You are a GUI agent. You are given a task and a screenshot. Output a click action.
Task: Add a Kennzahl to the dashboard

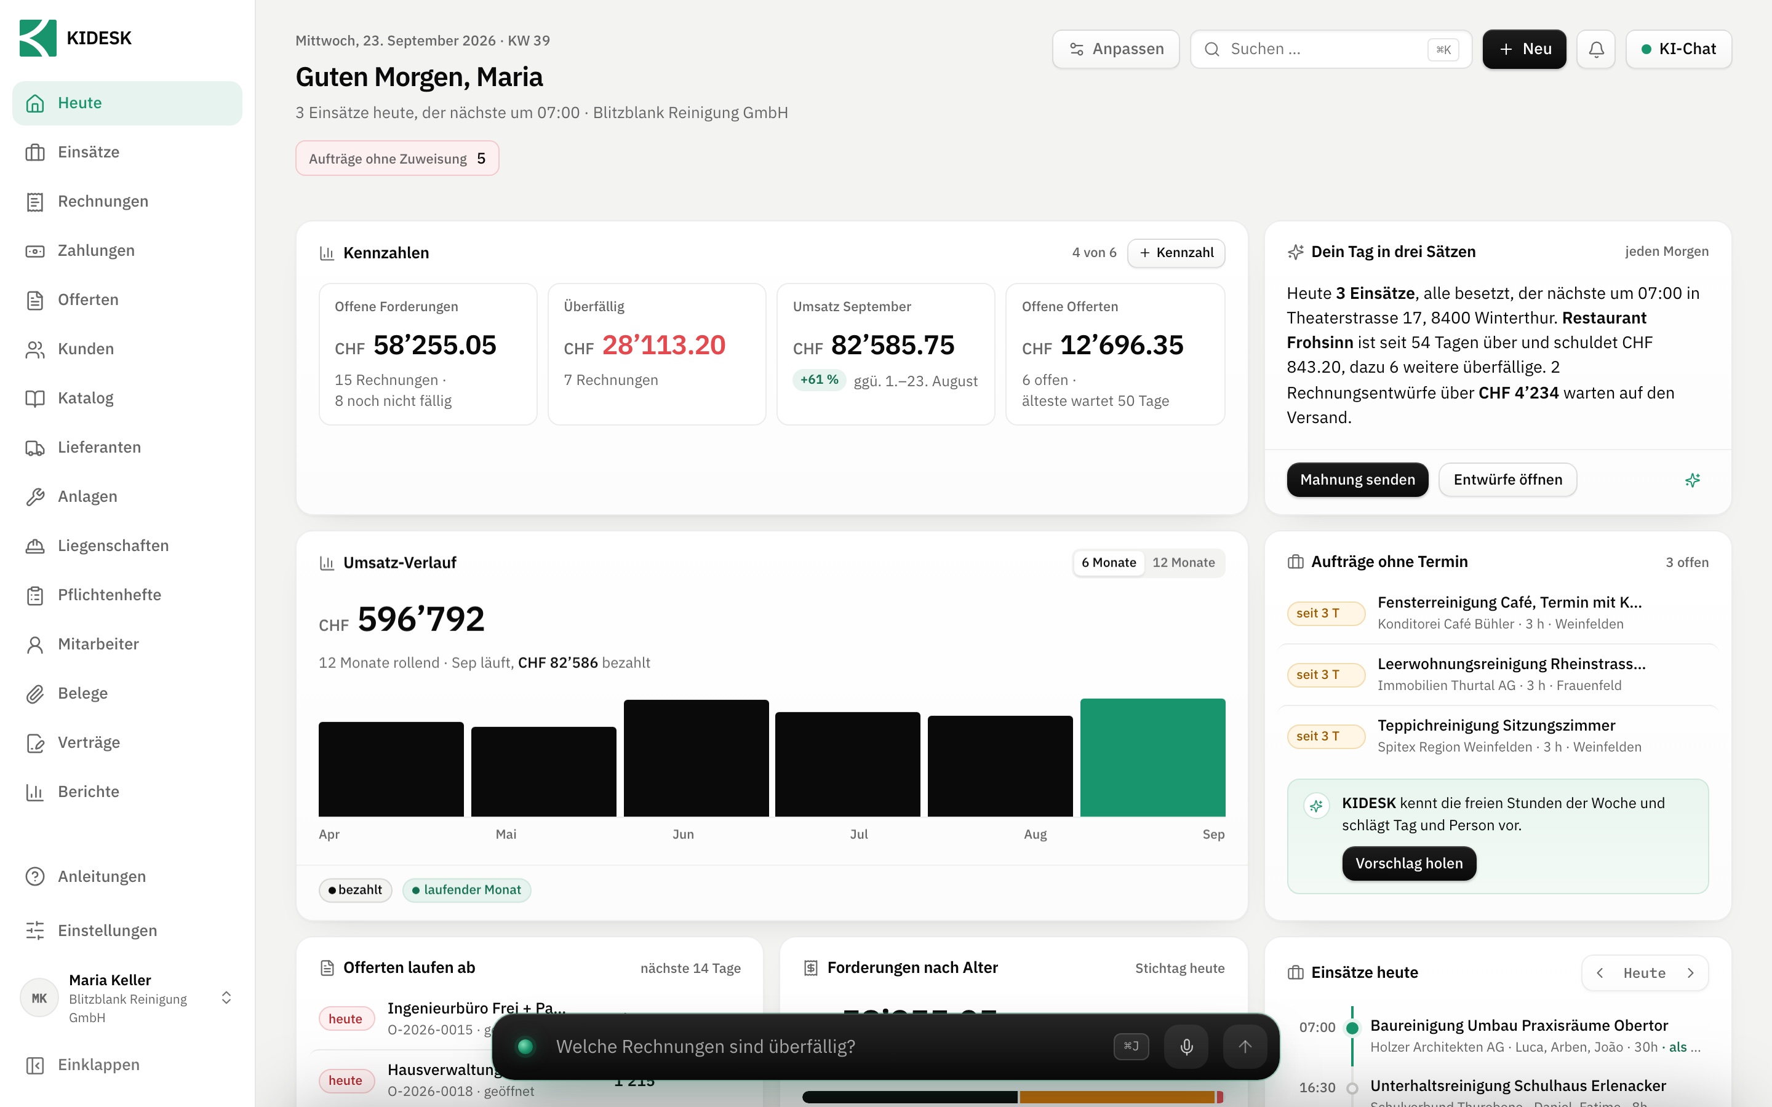pos(1176,253)
